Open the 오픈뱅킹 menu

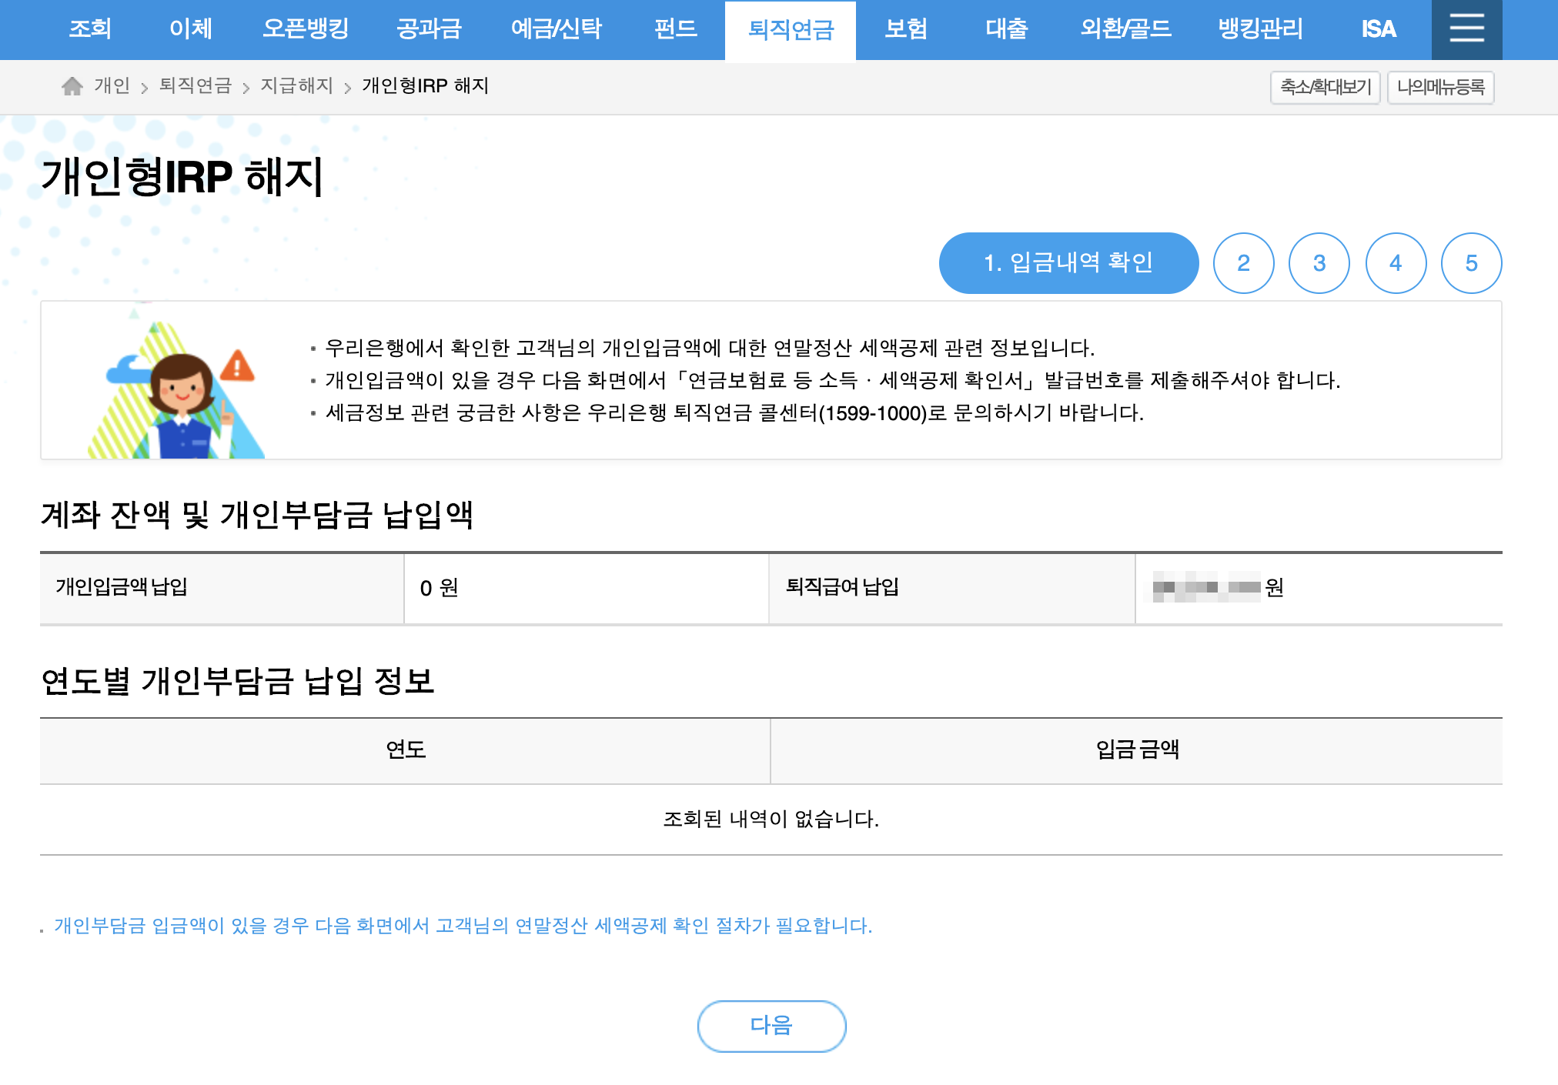click(306, 29)
